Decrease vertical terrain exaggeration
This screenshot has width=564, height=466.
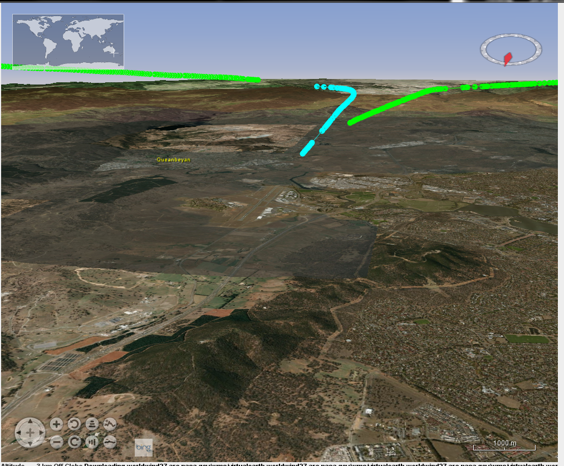click(110, 442)
